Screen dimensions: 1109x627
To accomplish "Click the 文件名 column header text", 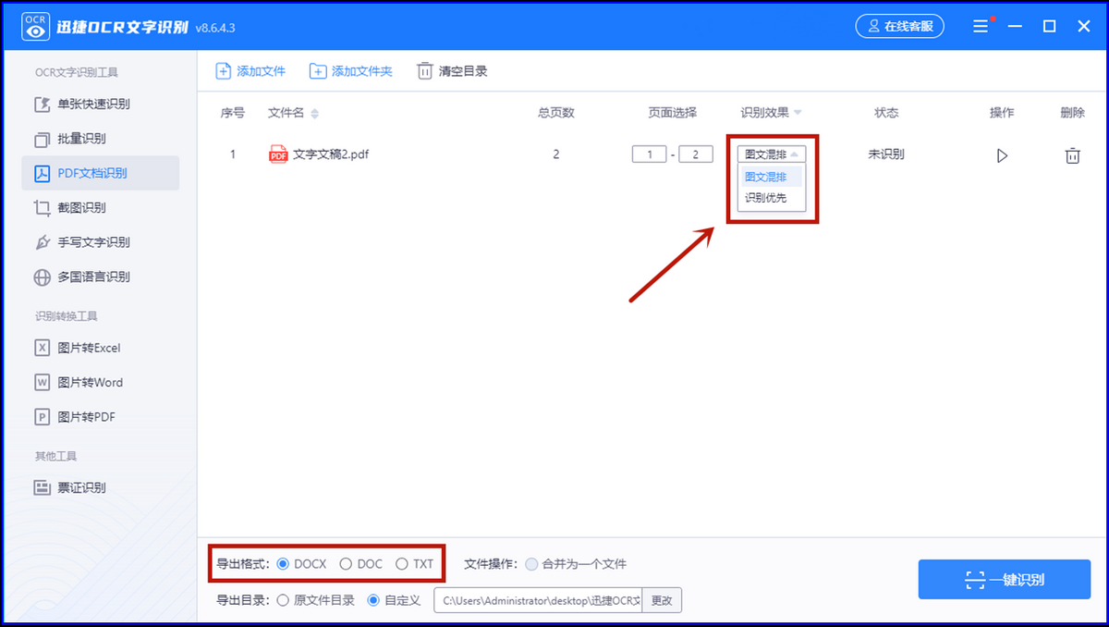I will tap(286, 113).
